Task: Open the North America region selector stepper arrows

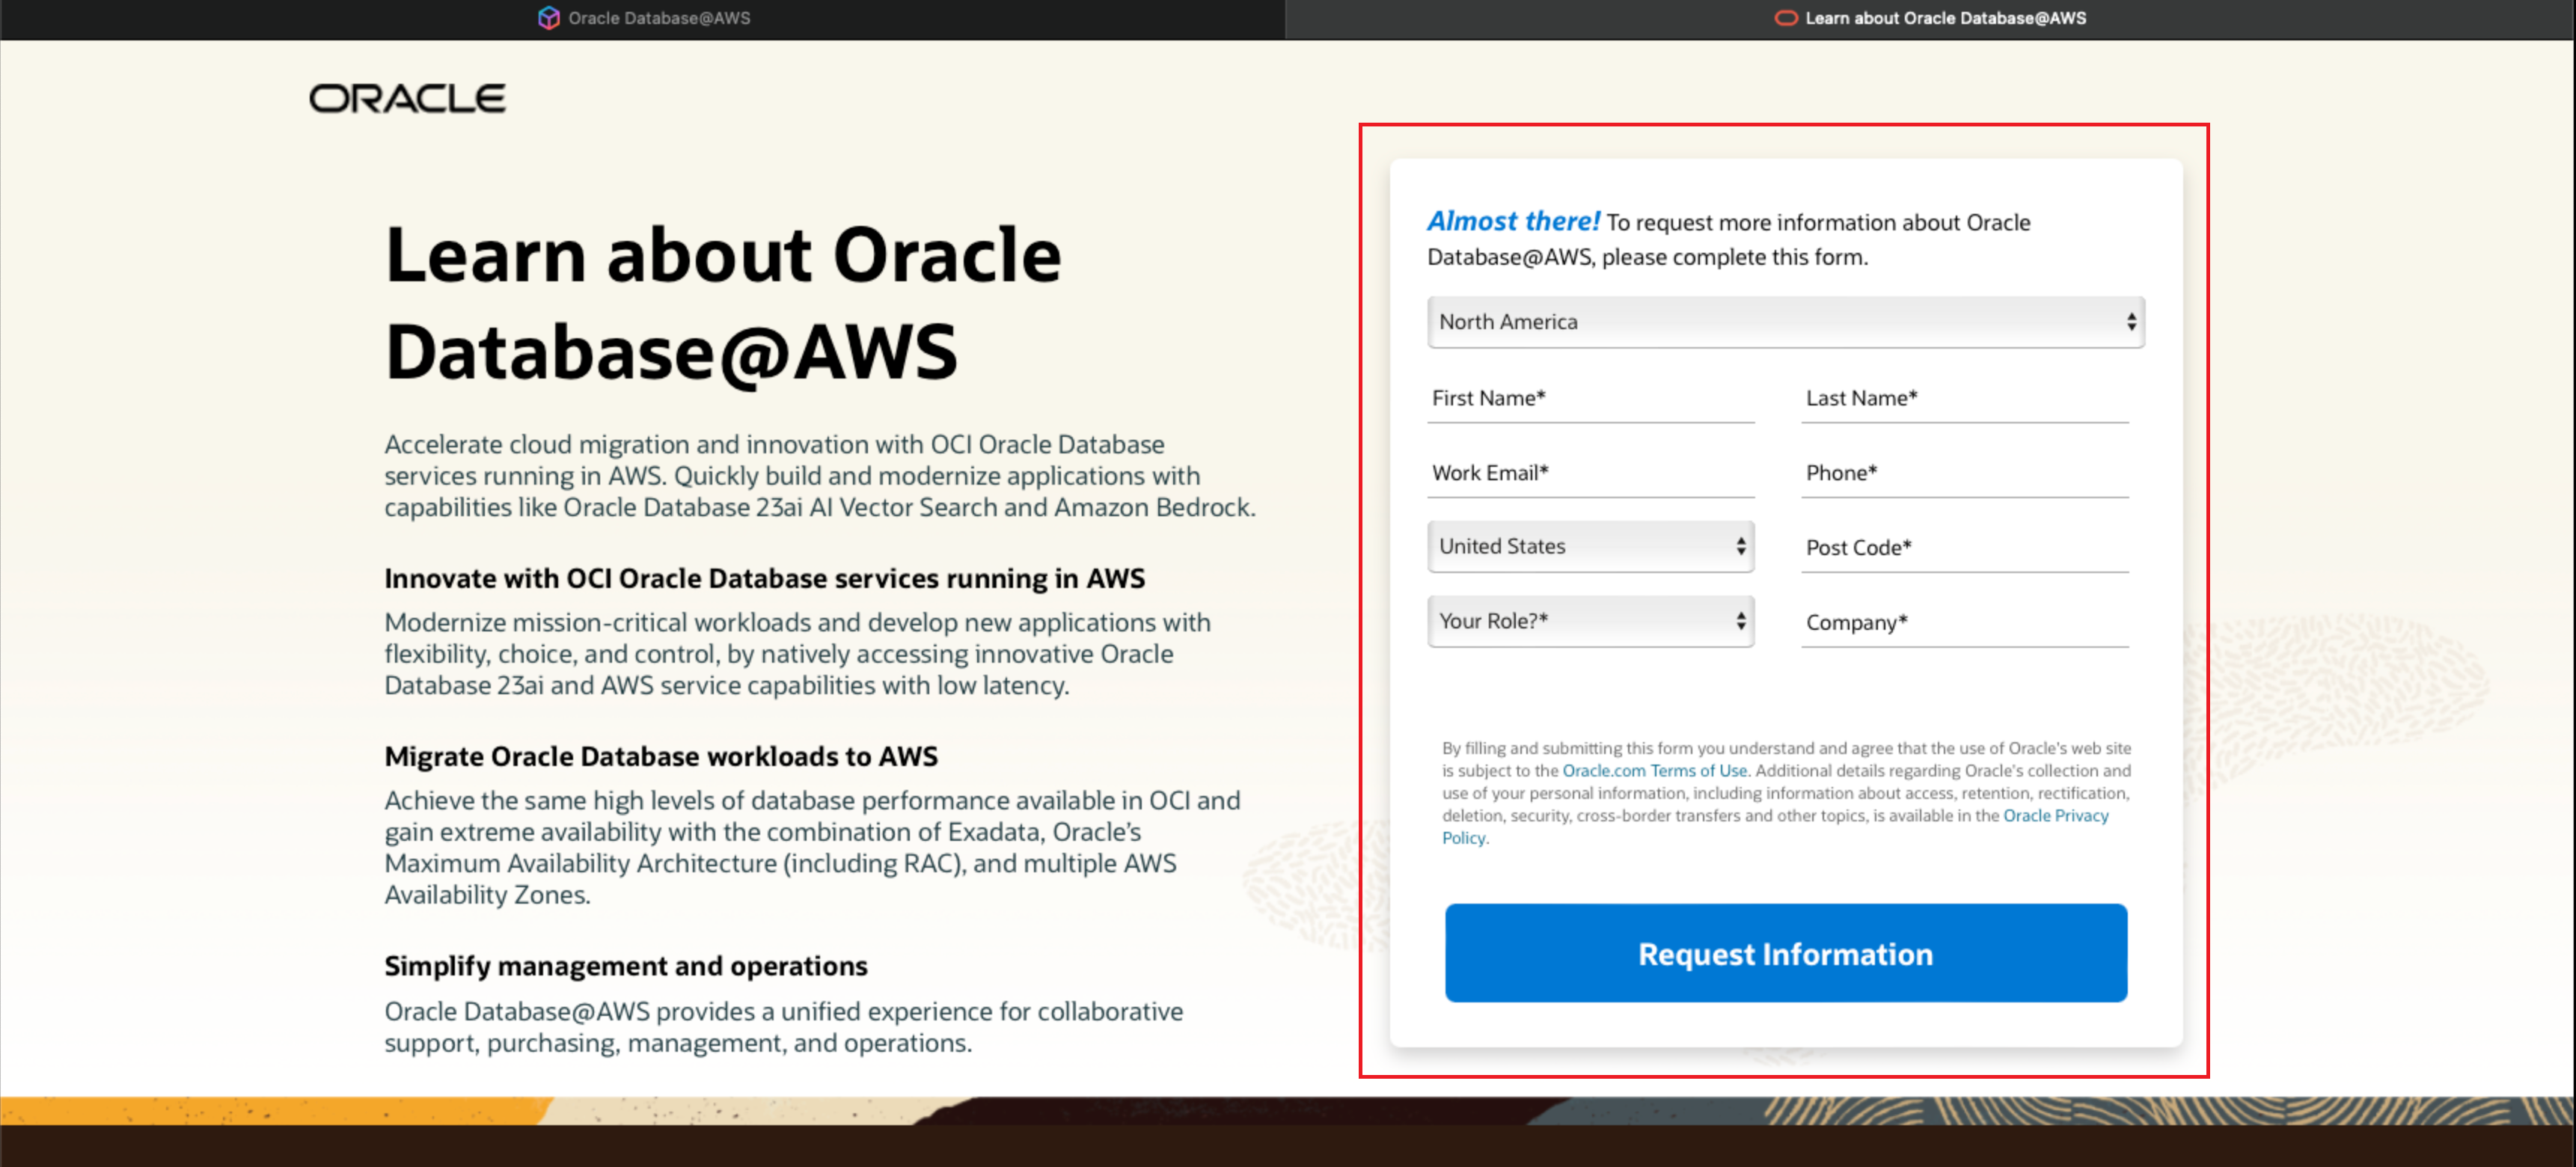Action: pyautogui.click(x=2132, y=321)
